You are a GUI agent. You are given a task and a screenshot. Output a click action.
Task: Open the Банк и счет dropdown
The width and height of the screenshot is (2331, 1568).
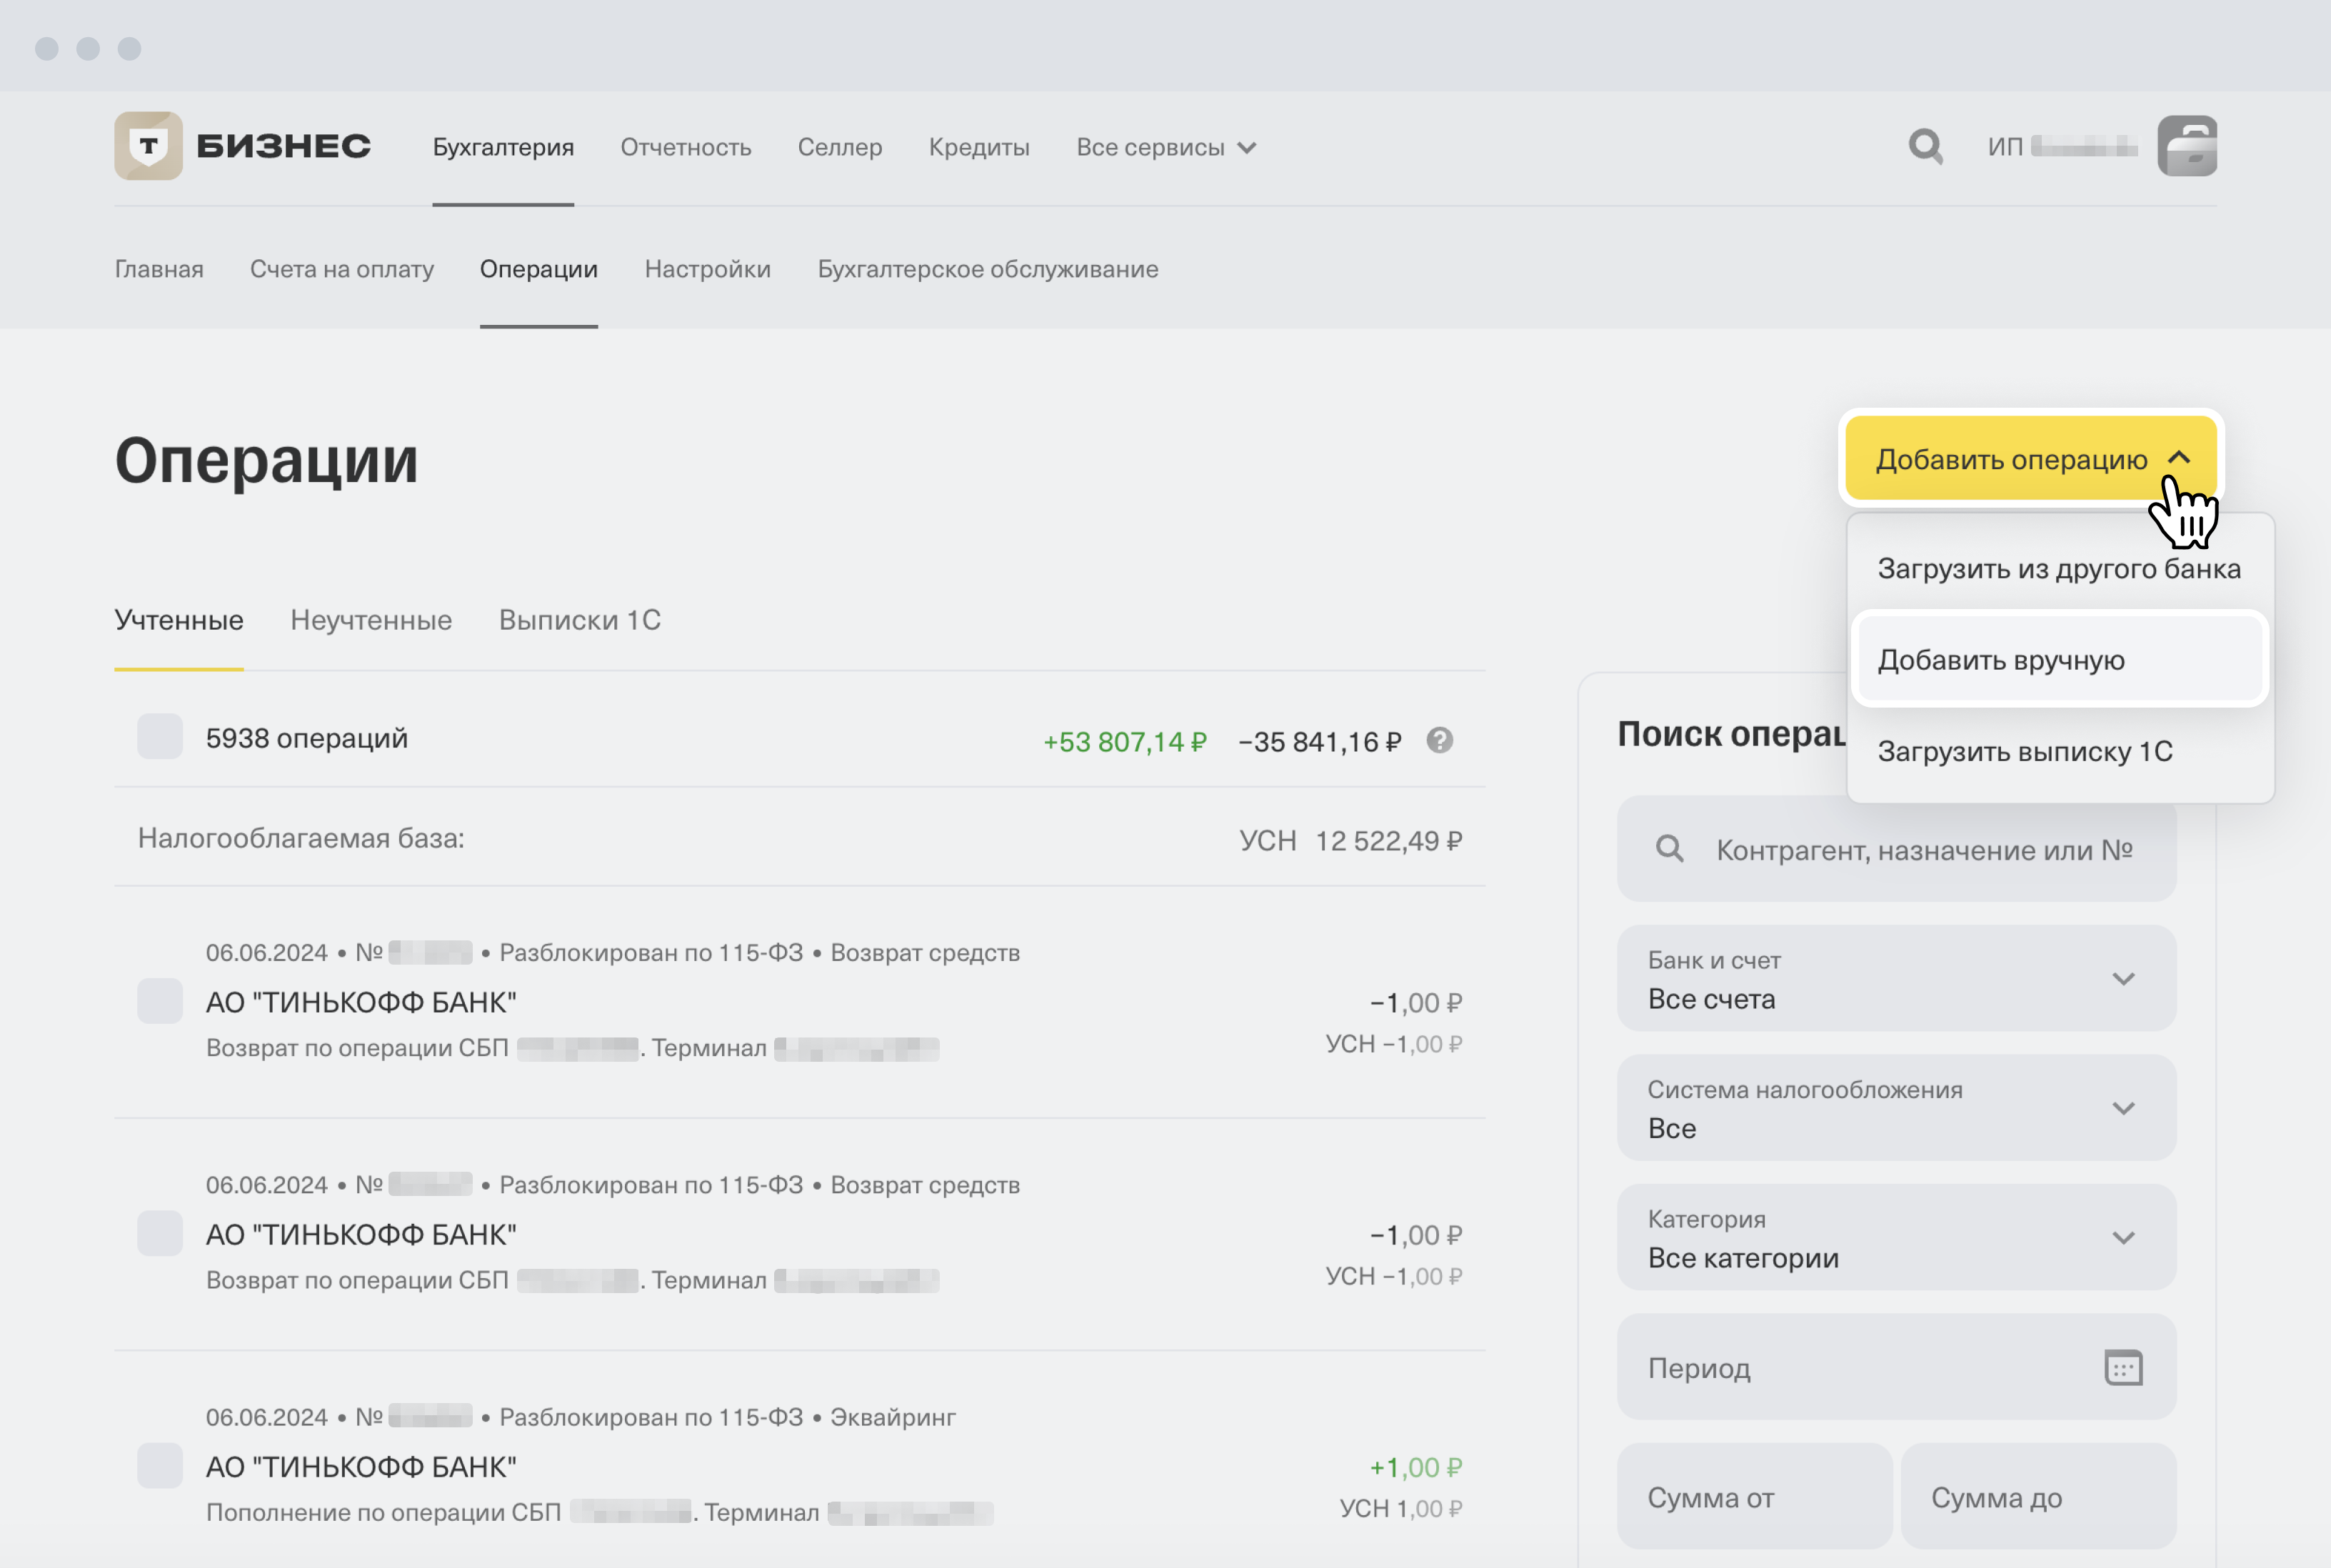pyautogui.click(x=1896, y=978)
